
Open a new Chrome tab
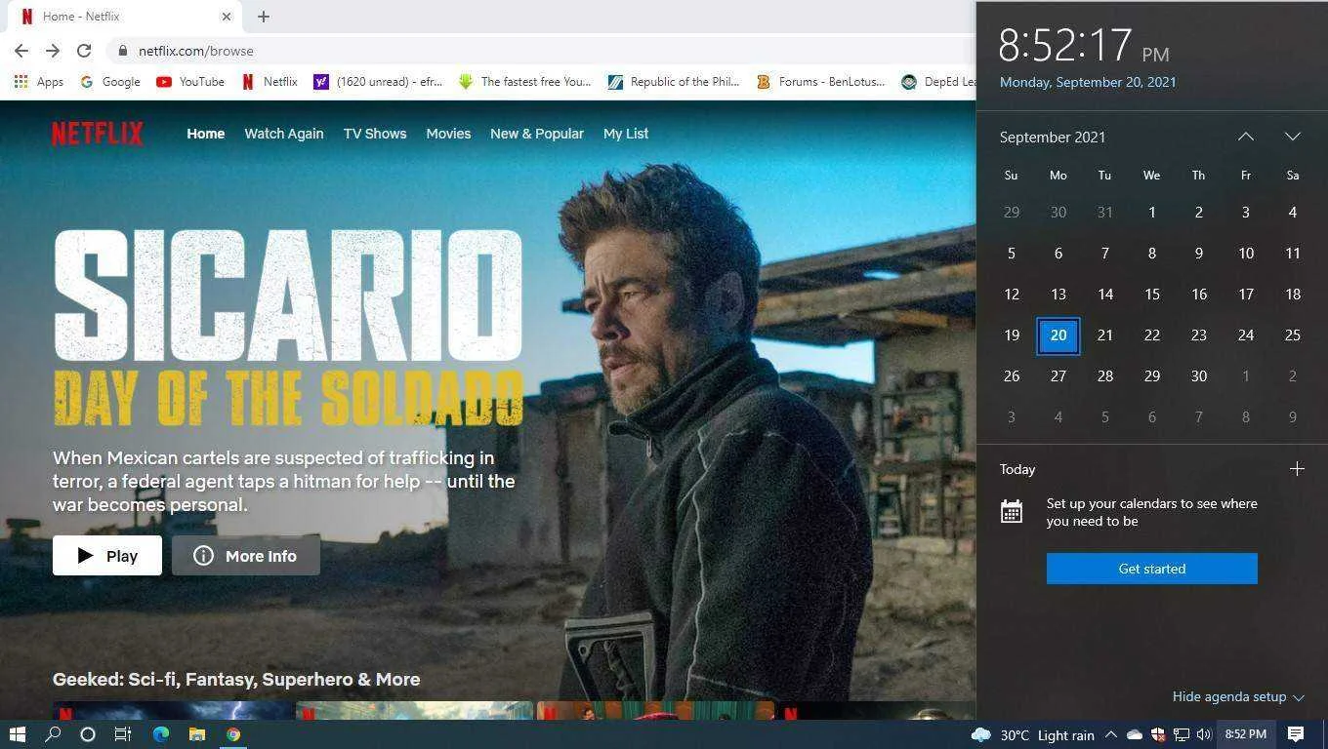coord(264,17)
